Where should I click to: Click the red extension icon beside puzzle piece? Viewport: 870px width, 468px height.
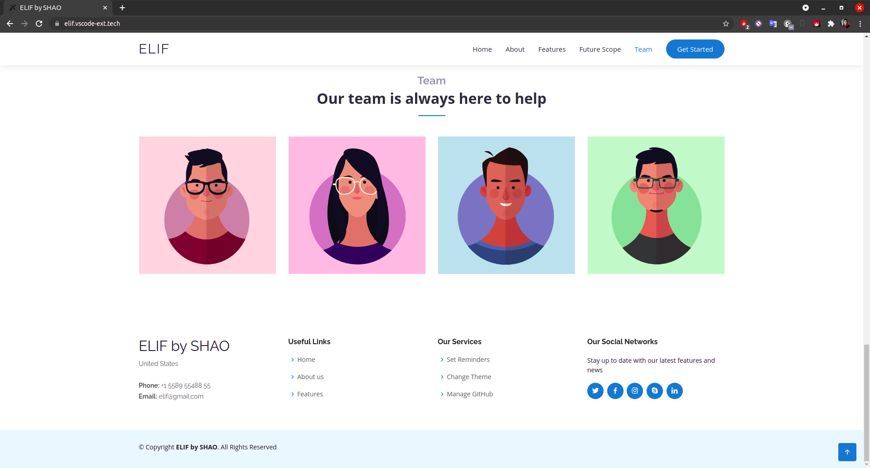click(x=817, y=24)
